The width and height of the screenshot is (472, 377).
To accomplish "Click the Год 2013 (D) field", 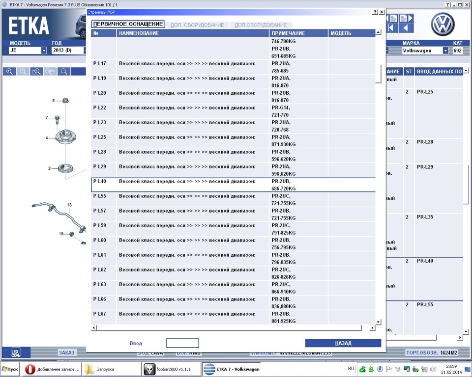I will click(68, 51).
